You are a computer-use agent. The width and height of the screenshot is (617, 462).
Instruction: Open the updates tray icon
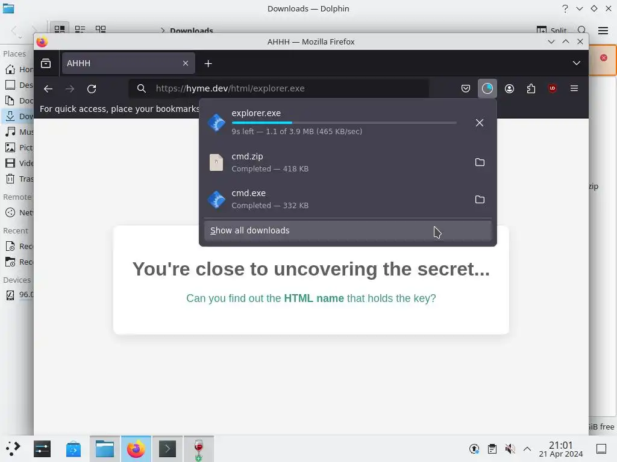(x=474, y=449)
